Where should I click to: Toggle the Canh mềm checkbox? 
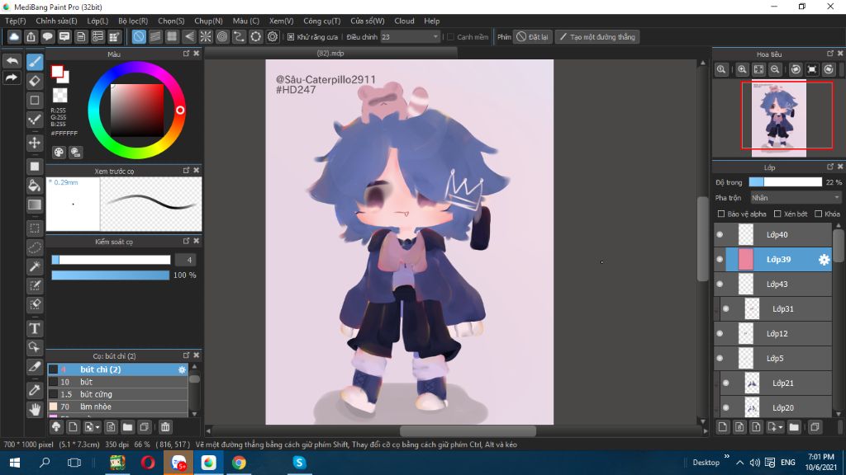[x=450, y=36]
